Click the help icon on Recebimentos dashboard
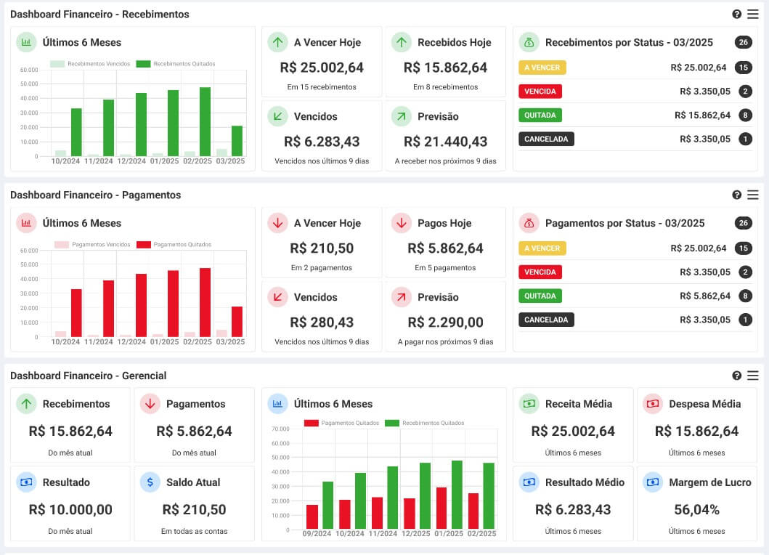The image size is (769, 555). 736,14
